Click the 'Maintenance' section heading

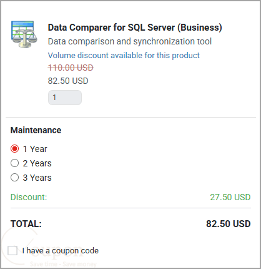point(36,130)
